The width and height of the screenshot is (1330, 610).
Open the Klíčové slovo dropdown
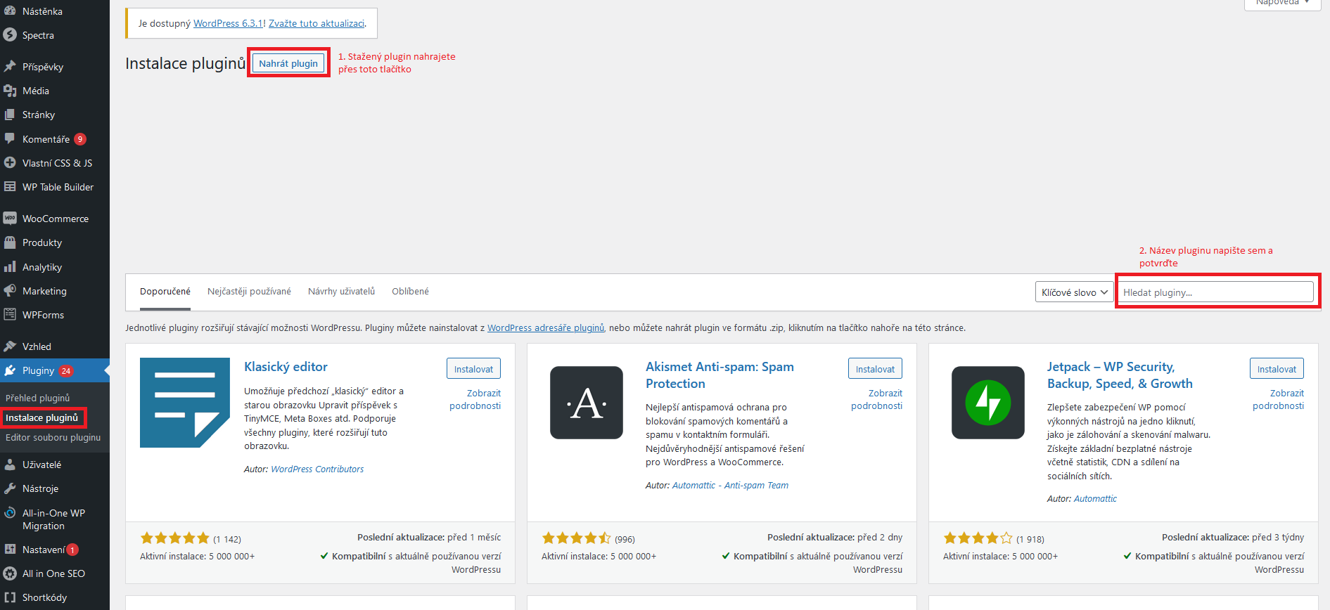pyautogui.click(x=1074, y=292)
